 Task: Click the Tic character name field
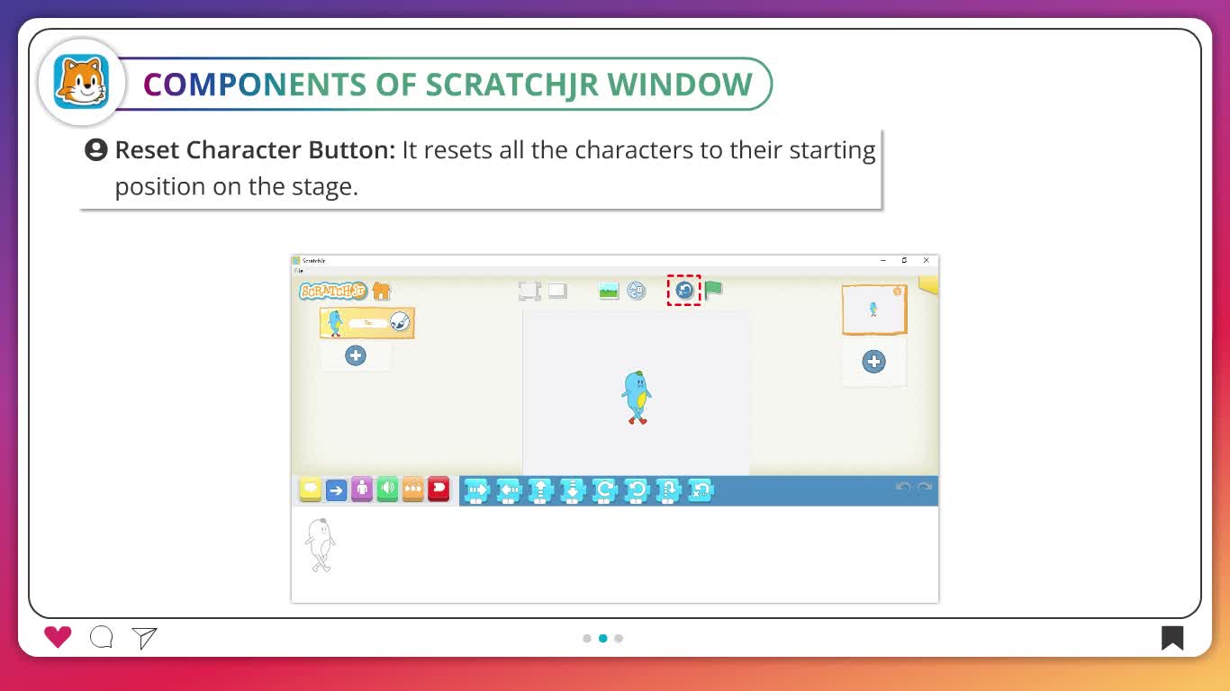tap(368, 323)
